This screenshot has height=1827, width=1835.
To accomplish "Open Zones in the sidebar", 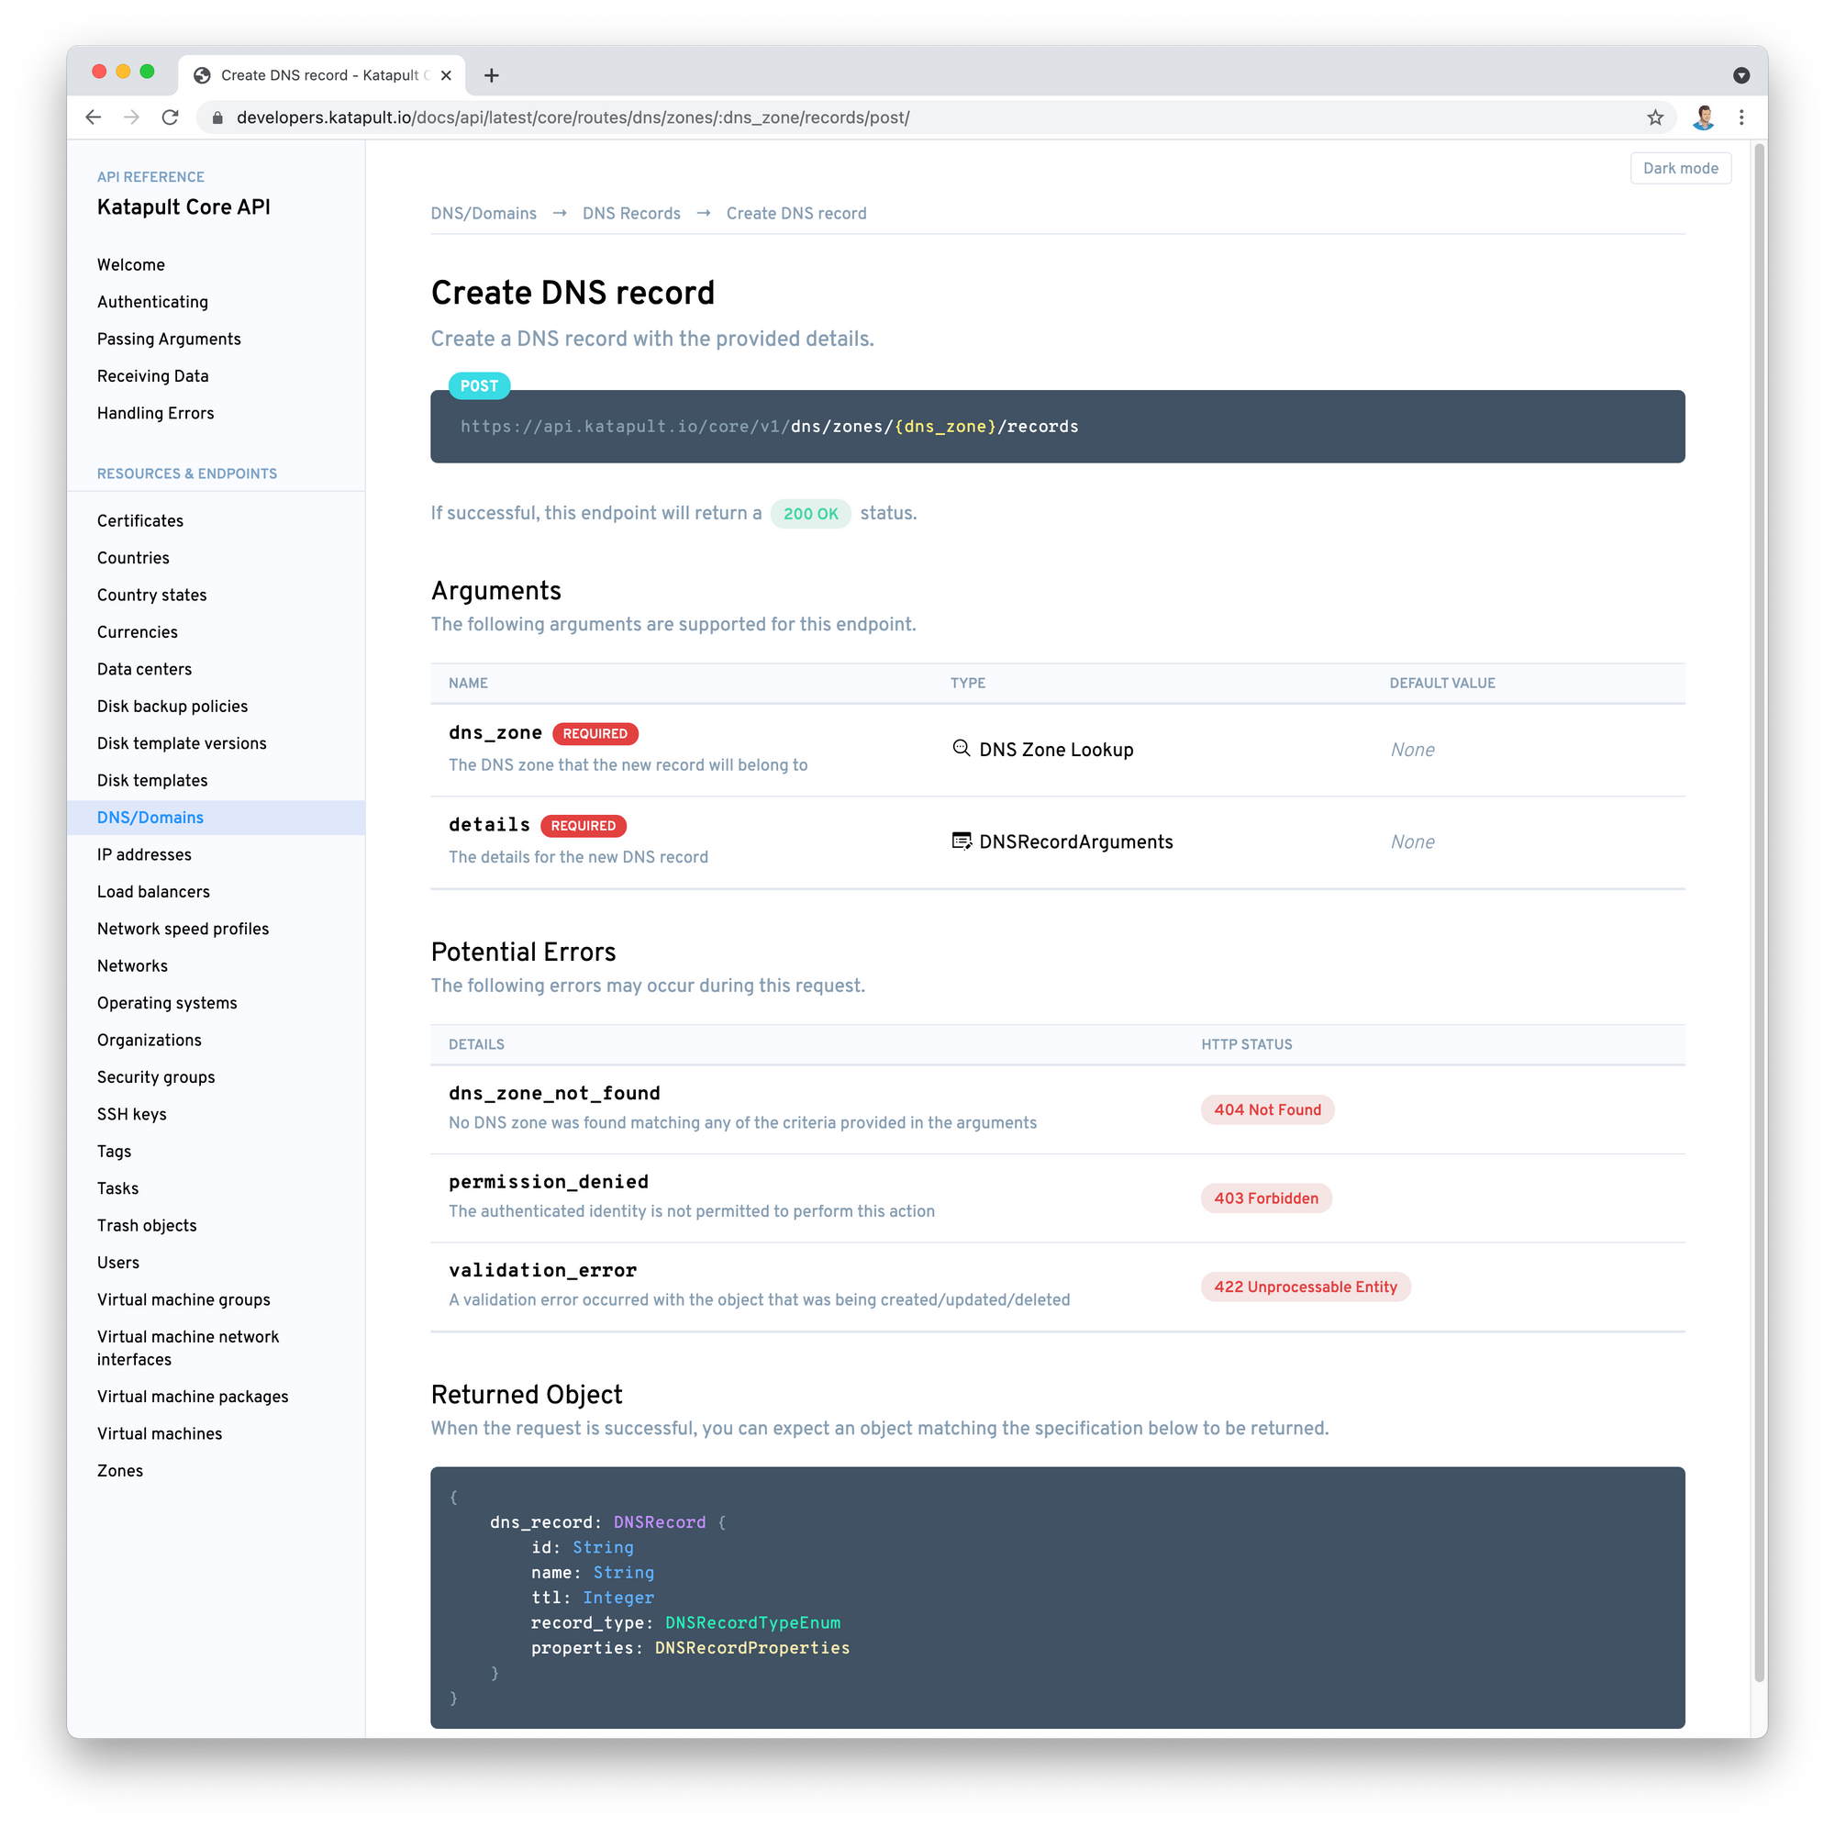I will 119,1470.
